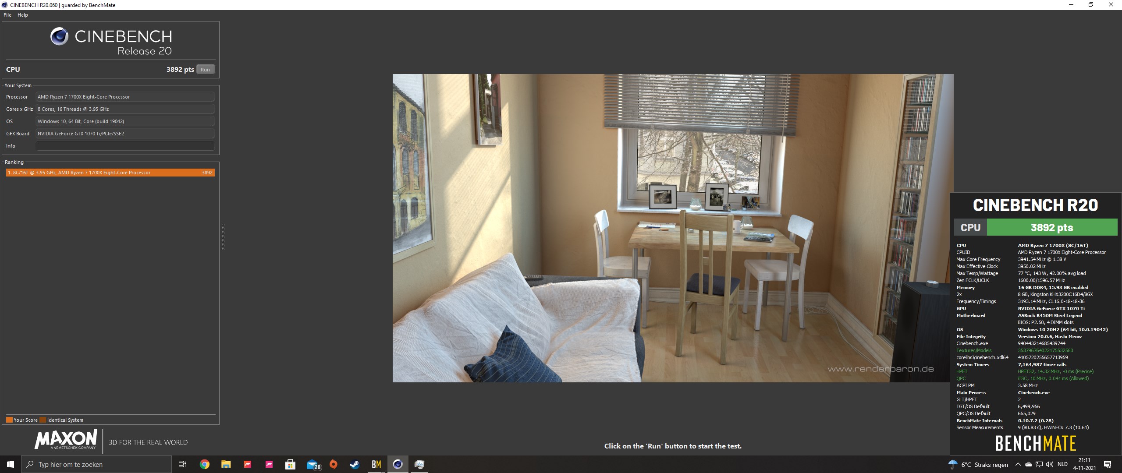This screenshot has width=1122, height=473.
Task: Click the green Textures/Models integrity row
Action: pos(1015,350)
